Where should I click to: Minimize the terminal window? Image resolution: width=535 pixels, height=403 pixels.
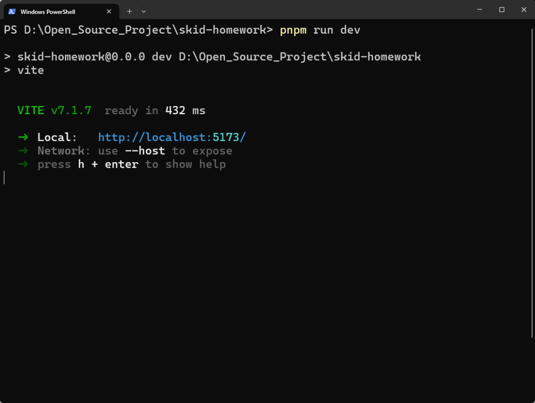[480, 9]
